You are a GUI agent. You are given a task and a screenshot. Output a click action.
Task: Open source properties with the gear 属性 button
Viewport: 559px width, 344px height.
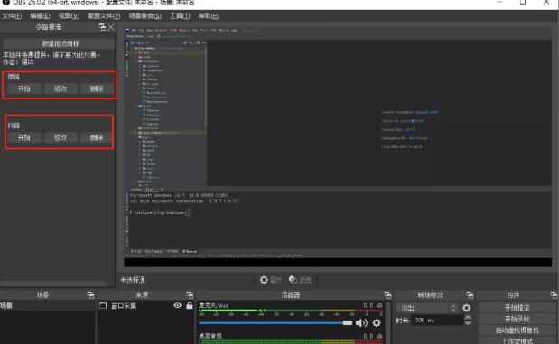click(x=271, y=280)
